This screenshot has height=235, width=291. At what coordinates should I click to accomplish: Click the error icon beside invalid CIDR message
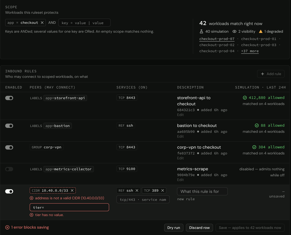31,198
